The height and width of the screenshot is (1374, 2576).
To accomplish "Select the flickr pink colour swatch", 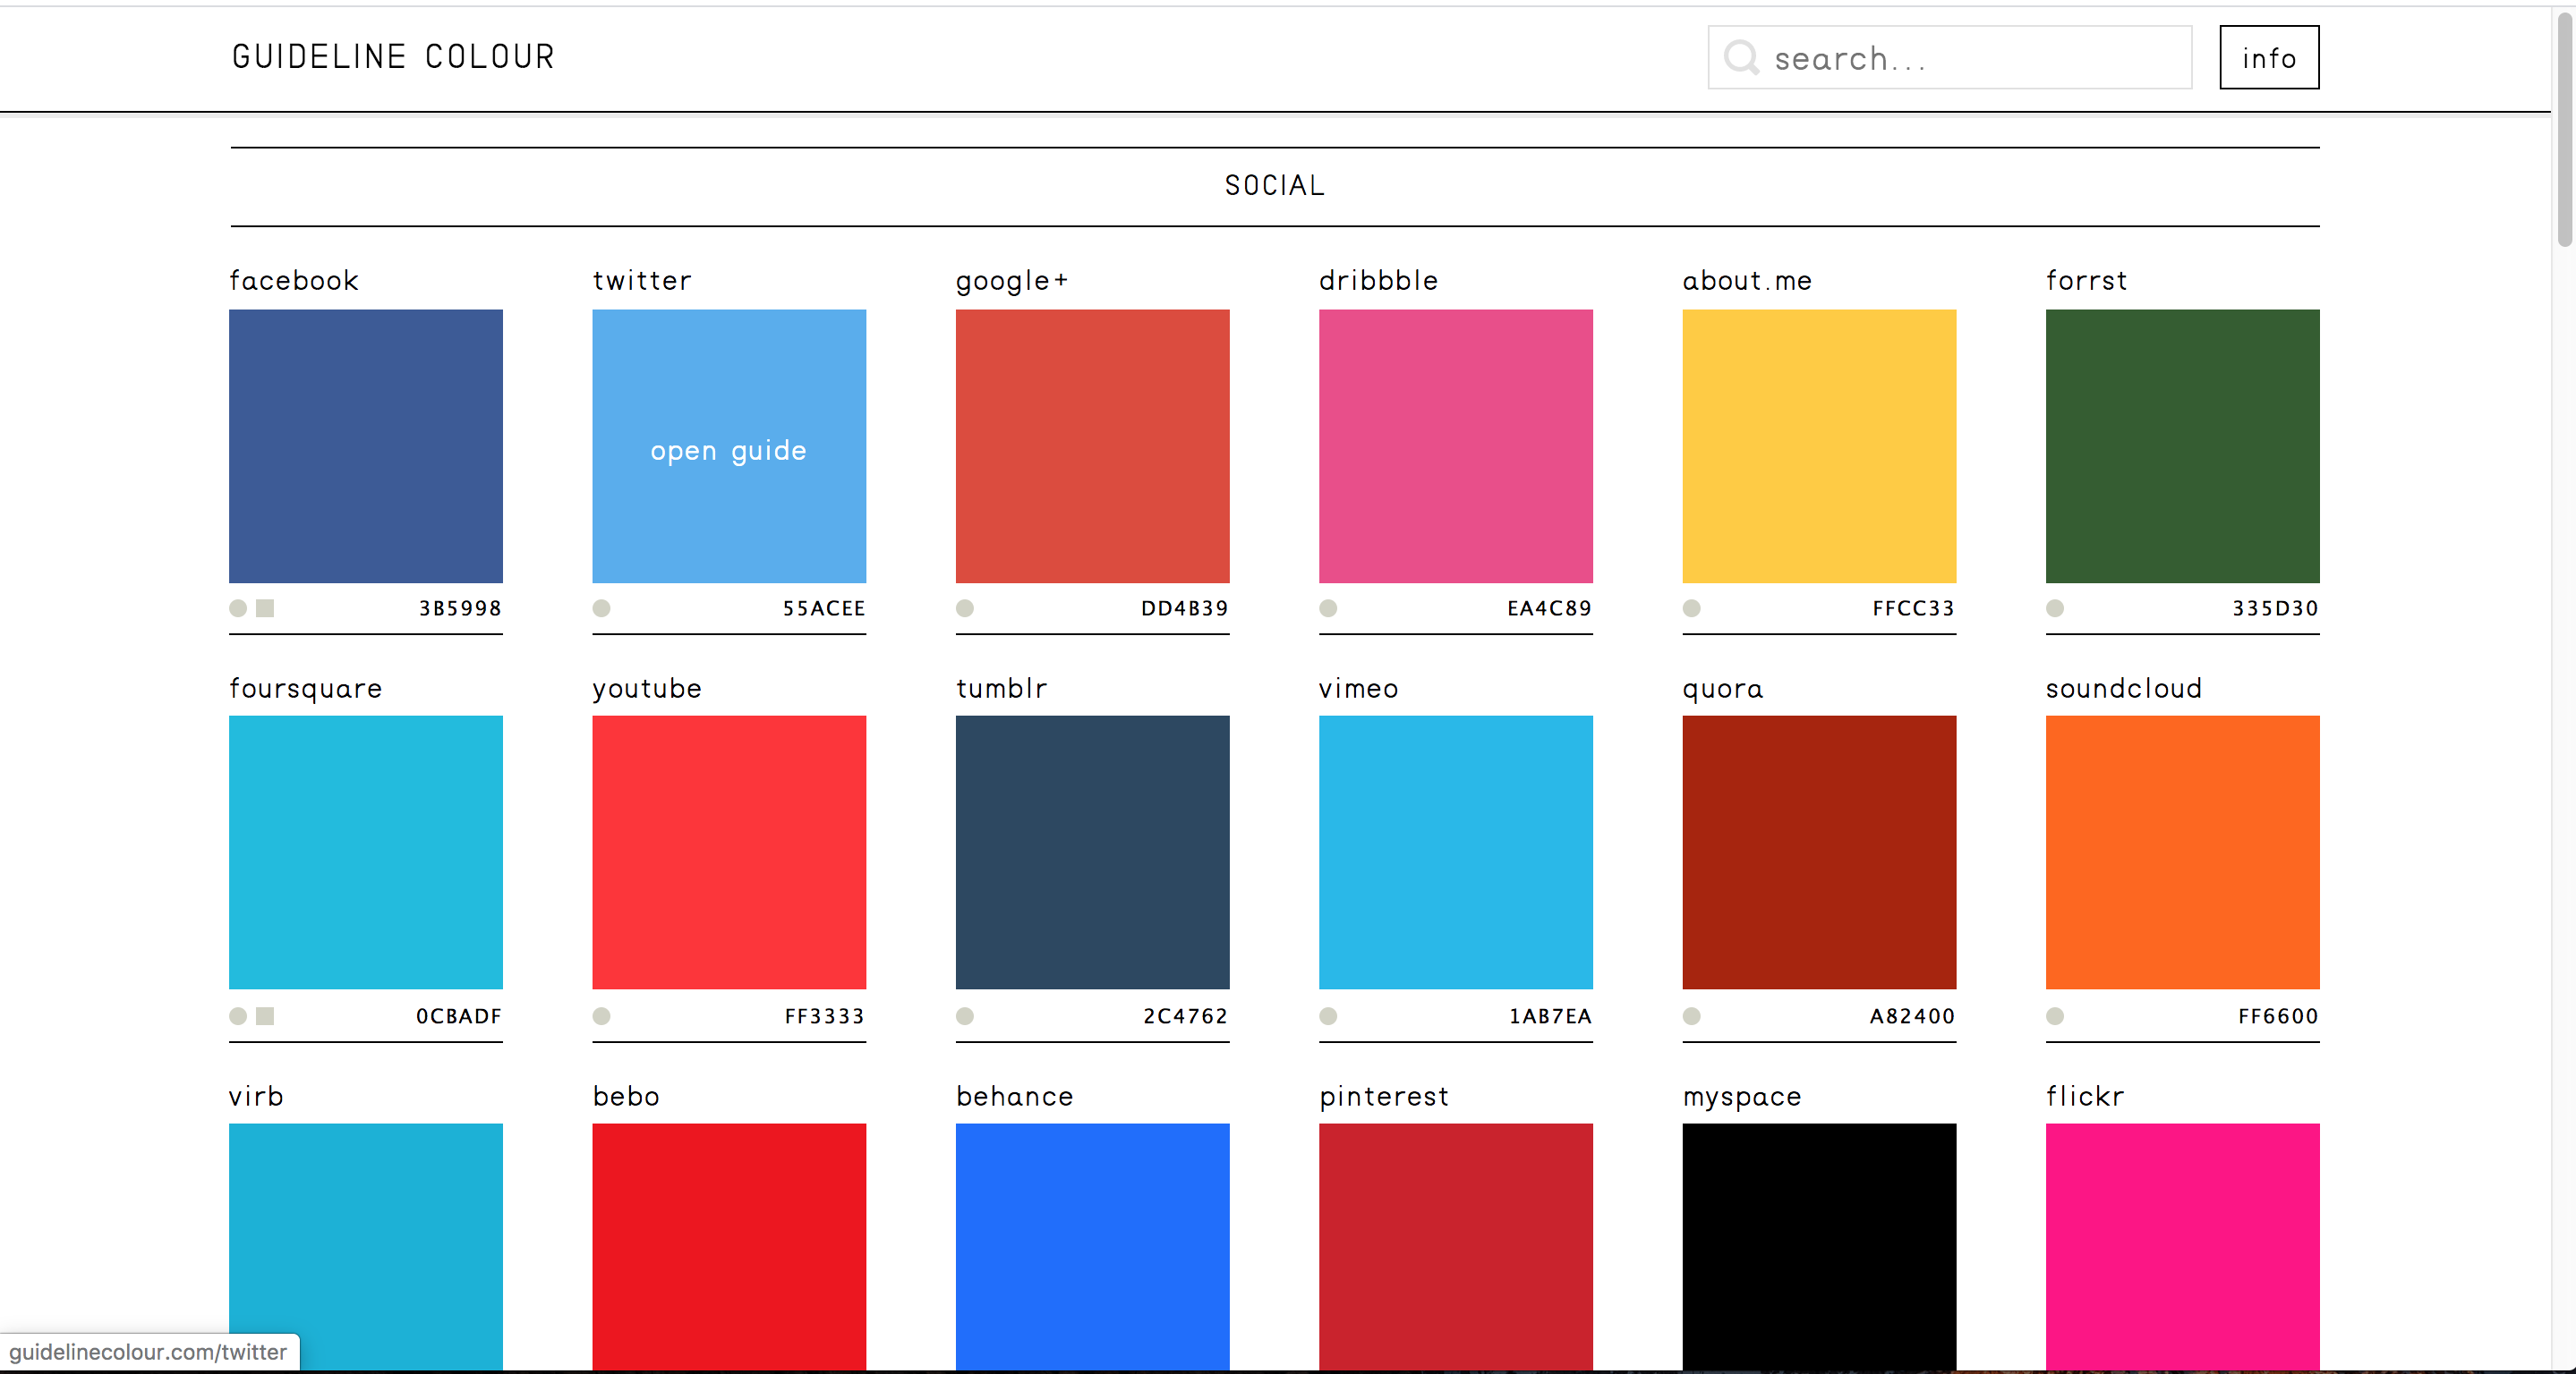I will coord(2183,1246).
